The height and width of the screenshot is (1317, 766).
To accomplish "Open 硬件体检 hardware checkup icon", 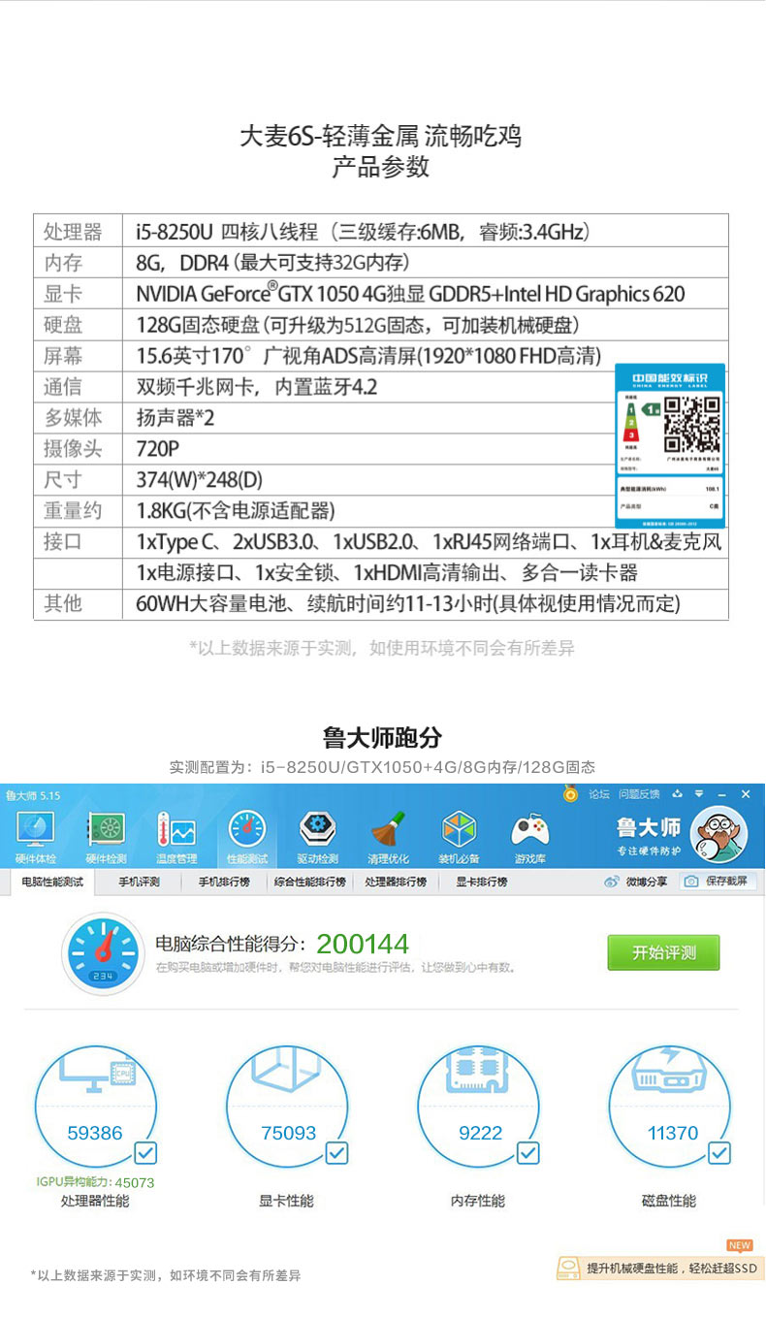I will pos(36,837).
